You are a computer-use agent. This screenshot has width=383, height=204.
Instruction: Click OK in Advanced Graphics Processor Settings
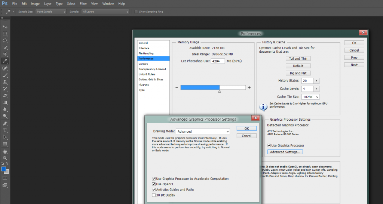point(246,129)
